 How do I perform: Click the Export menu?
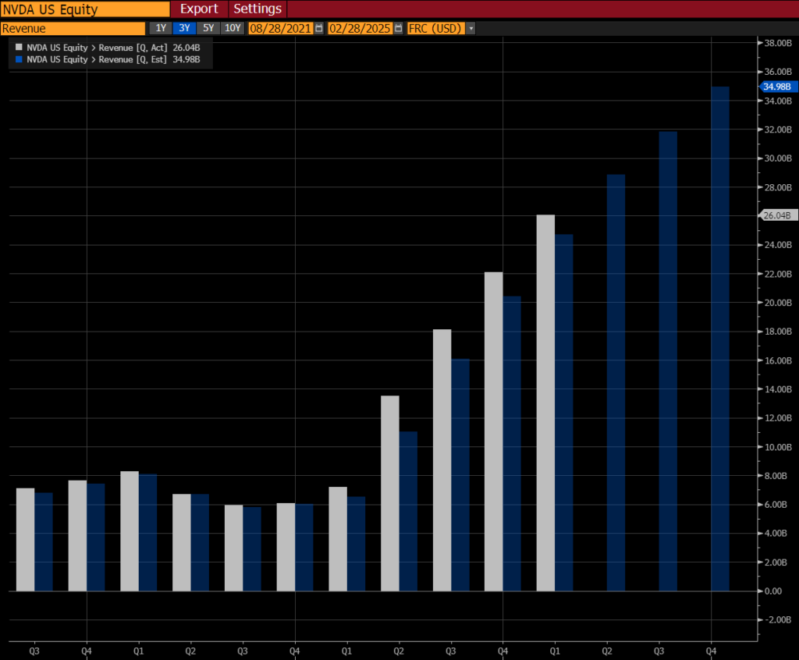[199, 9]
